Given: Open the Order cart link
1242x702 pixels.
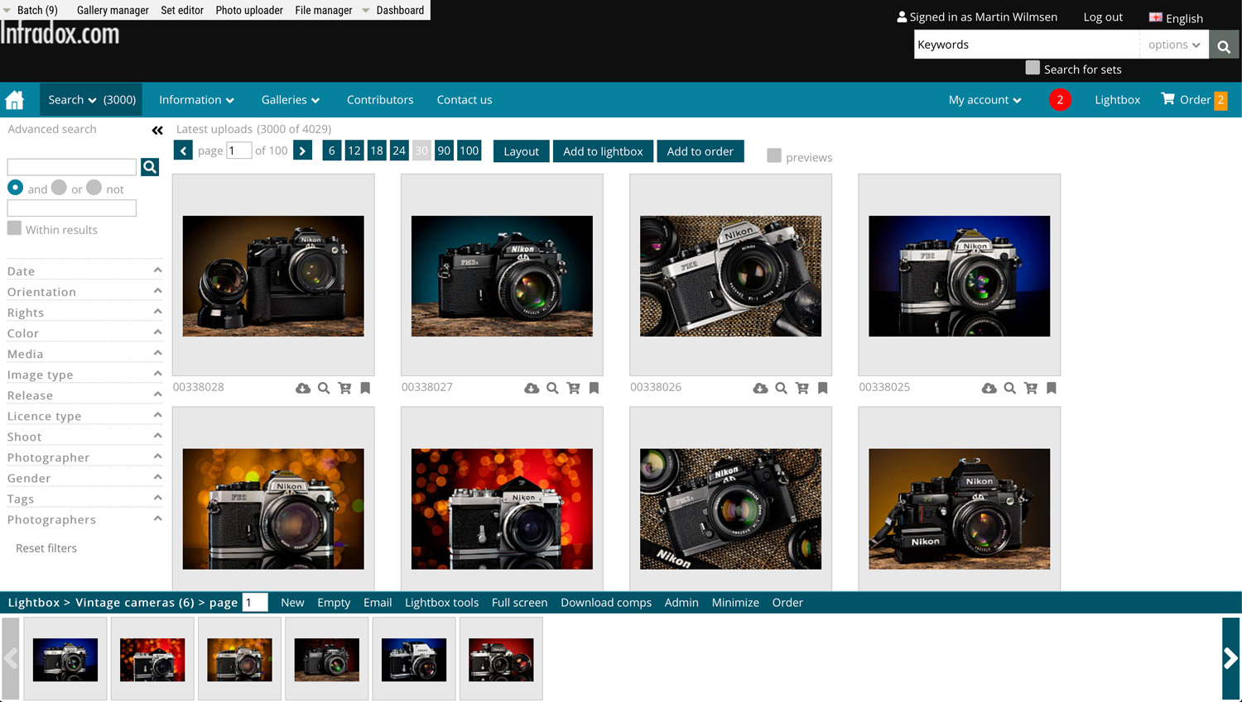Looking at the screenshot, I should click(x=1194, y=100).
